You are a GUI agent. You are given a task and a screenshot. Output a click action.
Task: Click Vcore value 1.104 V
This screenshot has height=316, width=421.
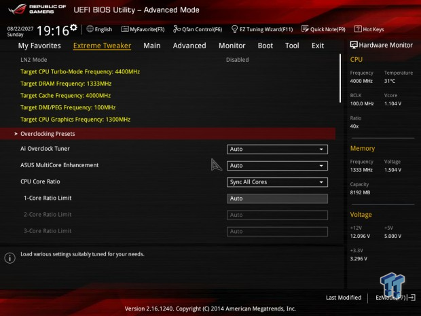click(392, 103)
